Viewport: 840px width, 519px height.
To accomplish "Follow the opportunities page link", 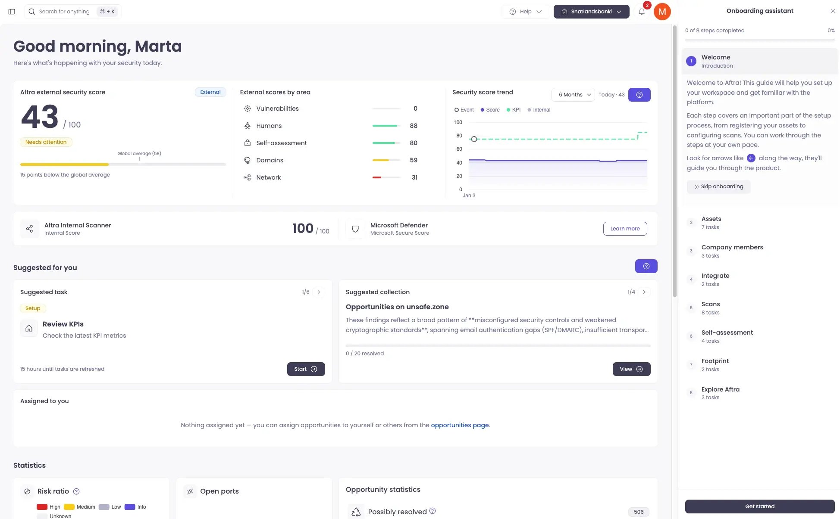I will pos(460,425).
